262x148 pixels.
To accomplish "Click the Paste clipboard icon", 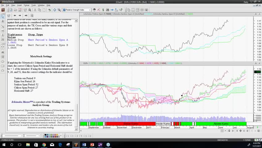I will (44, 10).
